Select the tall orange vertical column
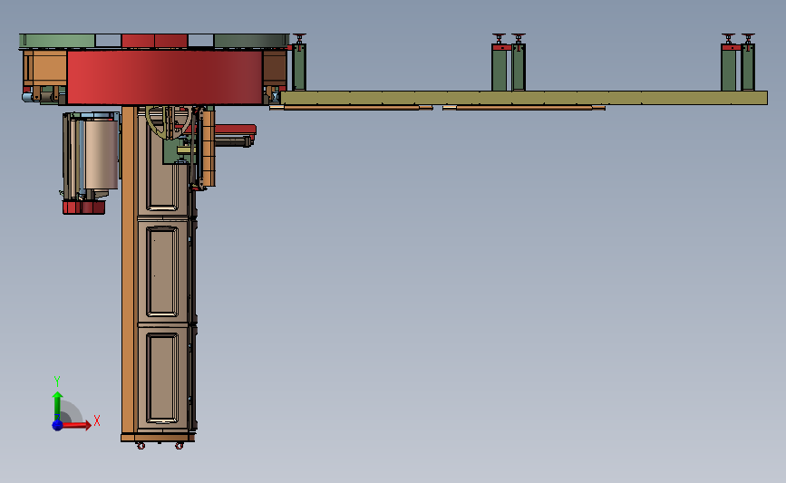The width and height of the screenshot is (786, 483). tap(129, 269)
